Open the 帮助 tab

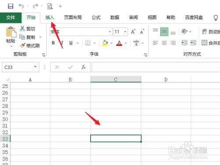click(x=171, y=18)
